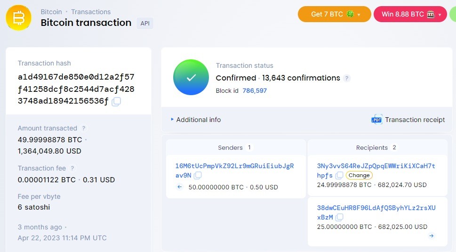Go to the Transactions breadcrumb

tap(91, 12)
